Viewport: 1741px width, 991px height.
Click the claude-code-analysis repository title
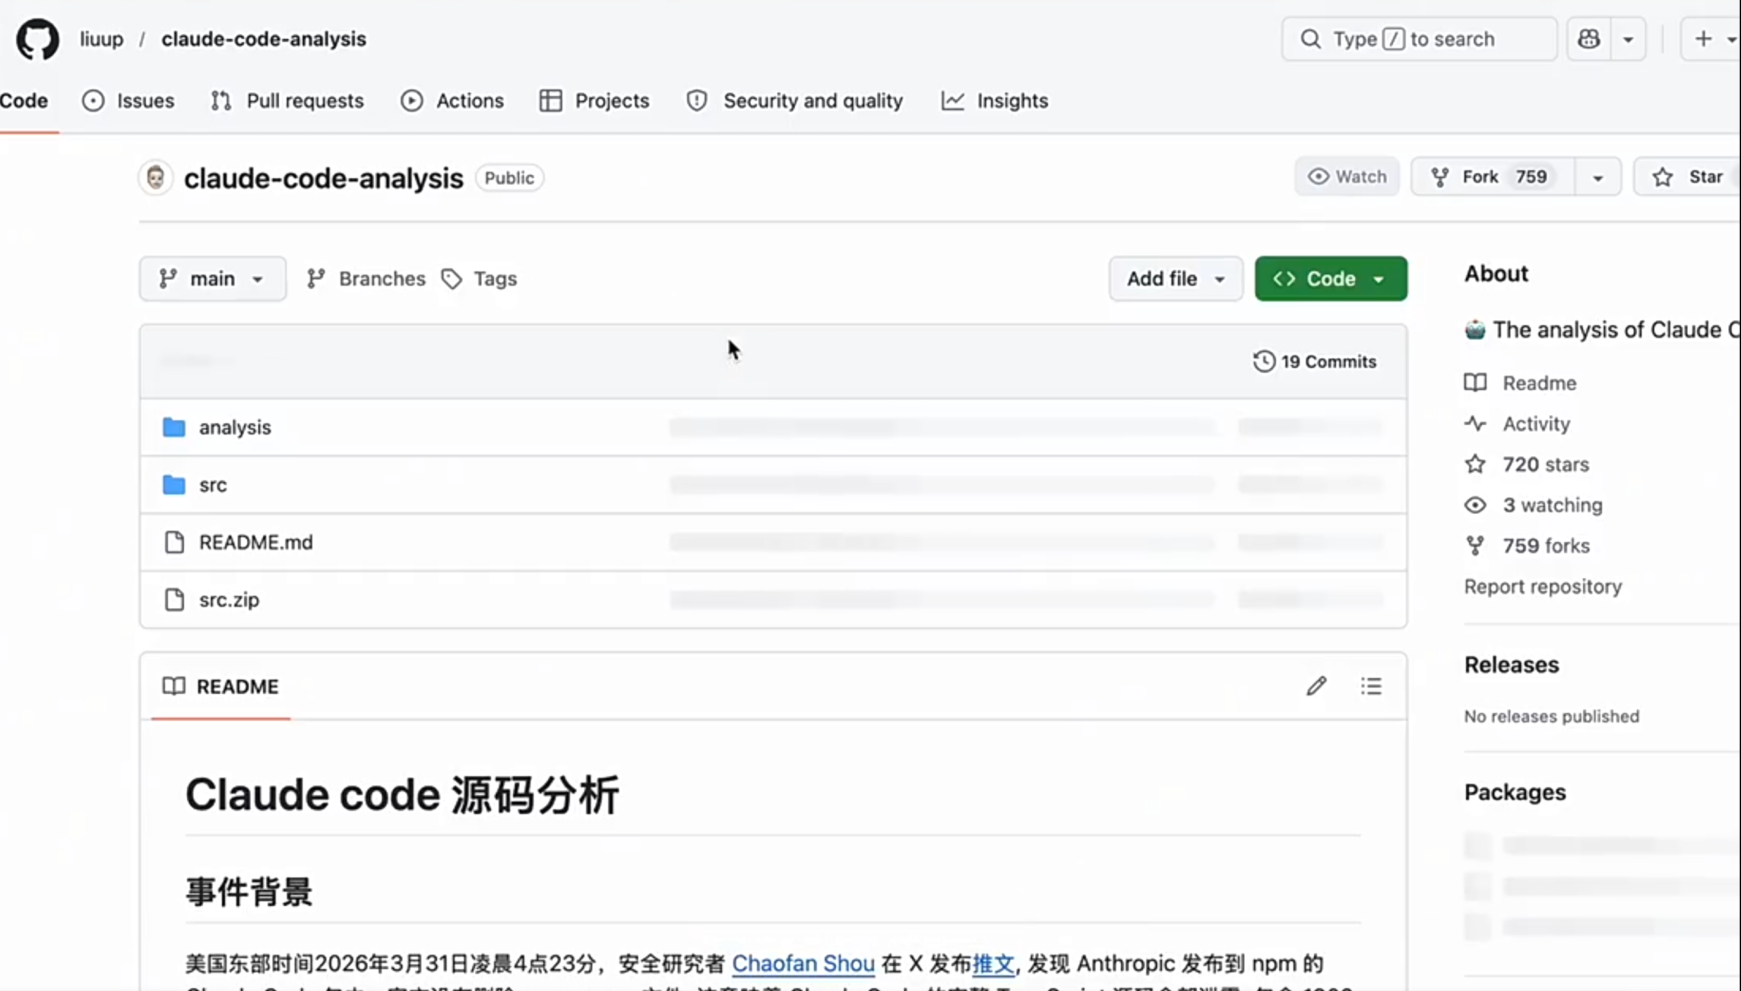(x=324, y=178)
